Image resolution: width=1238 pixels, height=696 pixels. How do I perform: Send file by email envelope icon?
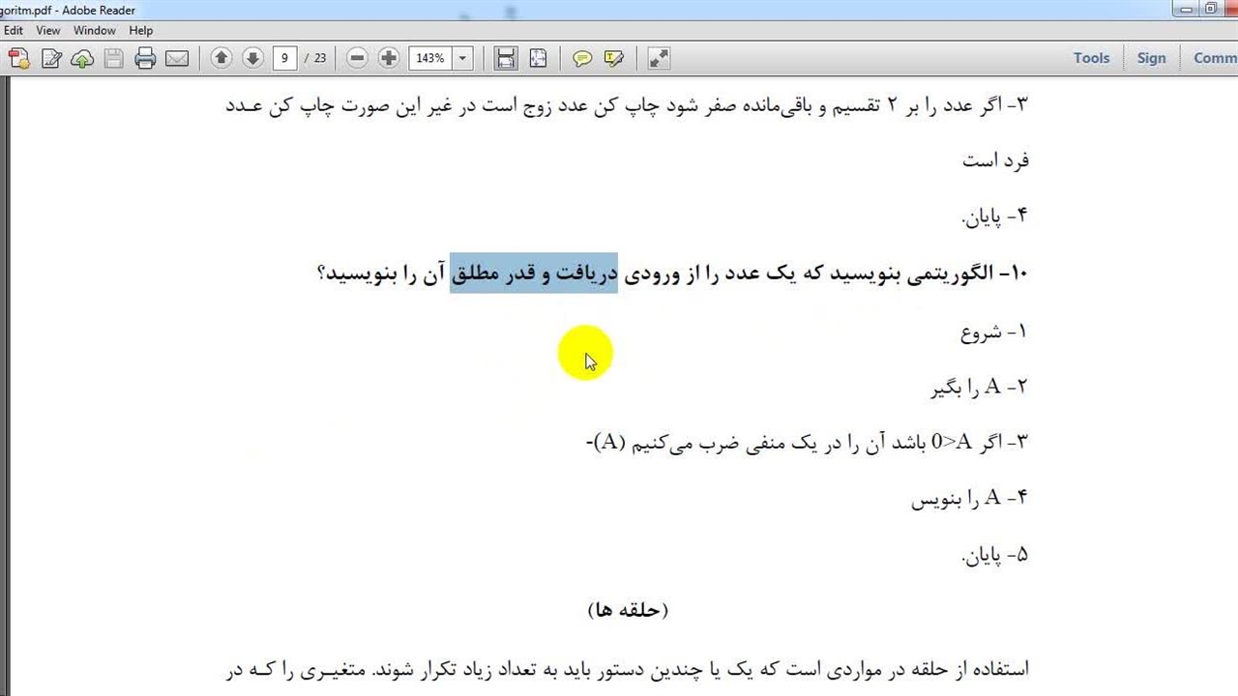point(177,59)
